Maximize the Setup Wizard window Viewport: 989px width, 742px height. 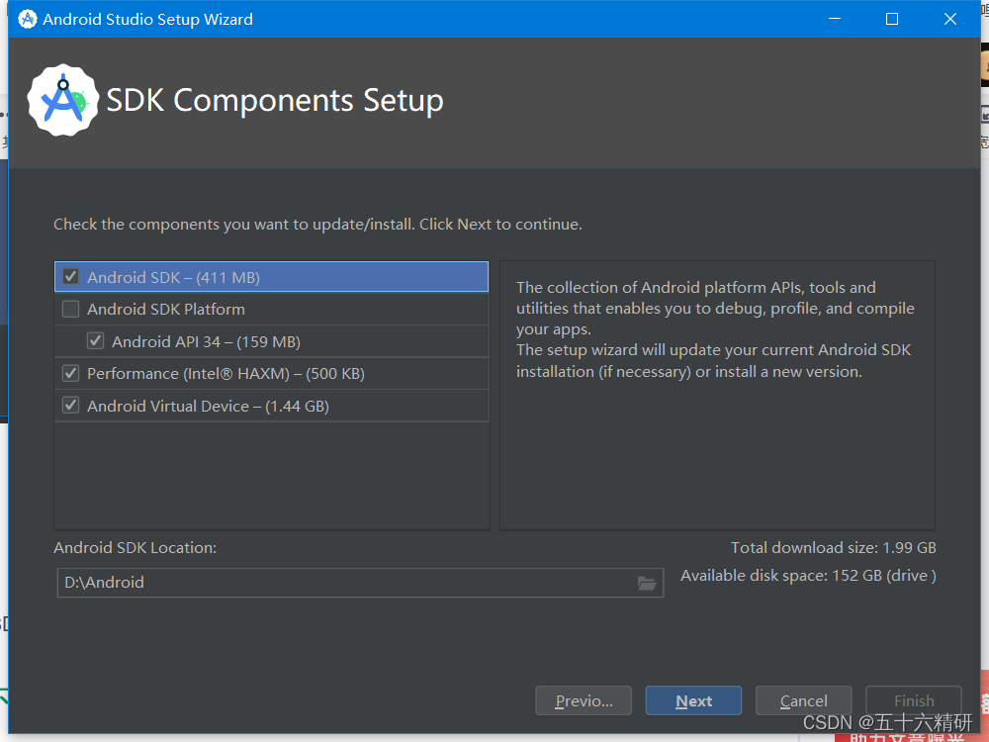pos(892,19)
